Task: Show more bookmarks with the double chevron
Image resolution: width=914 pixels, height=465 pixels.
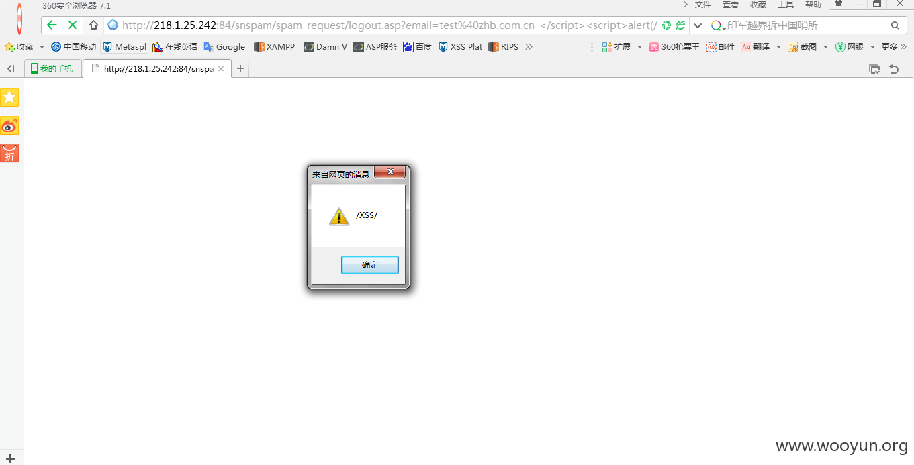Action: tap(529, 47)
